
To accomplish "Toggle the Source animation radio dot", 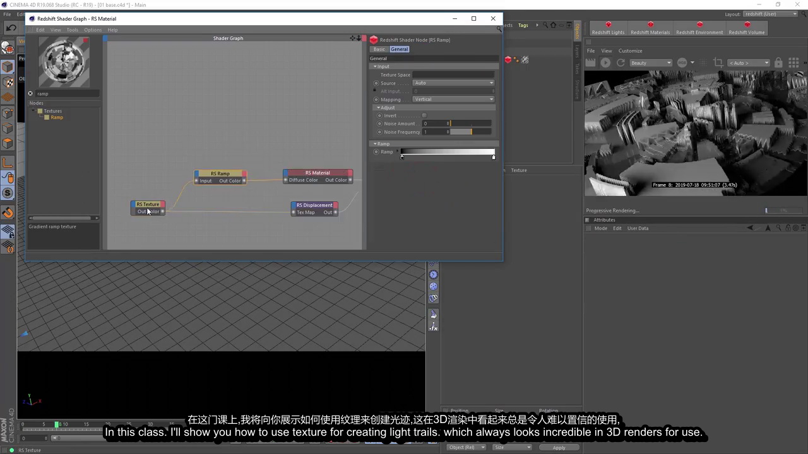I will pyautogui.click(x=376, y=83).
